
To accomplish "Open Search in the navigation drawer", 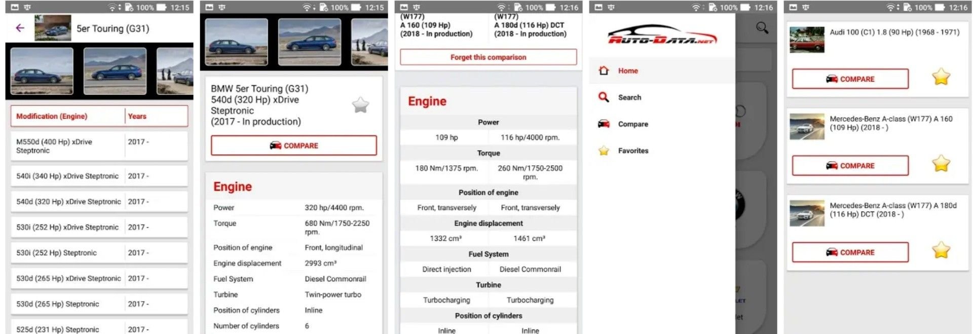I will click(x=662, y=97).
